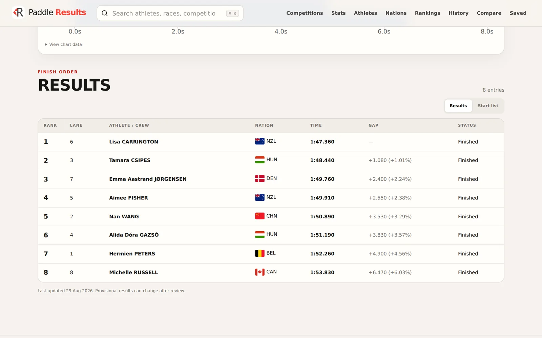The width and height of the screenshot is (542, 338).
Task: Click Canada flag in Michelle Russell row
Action: (260, 272)
